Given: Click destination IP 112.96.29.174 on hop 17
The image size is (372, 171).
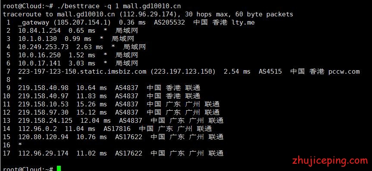Looking at the screenshot, I should (43, 153).
